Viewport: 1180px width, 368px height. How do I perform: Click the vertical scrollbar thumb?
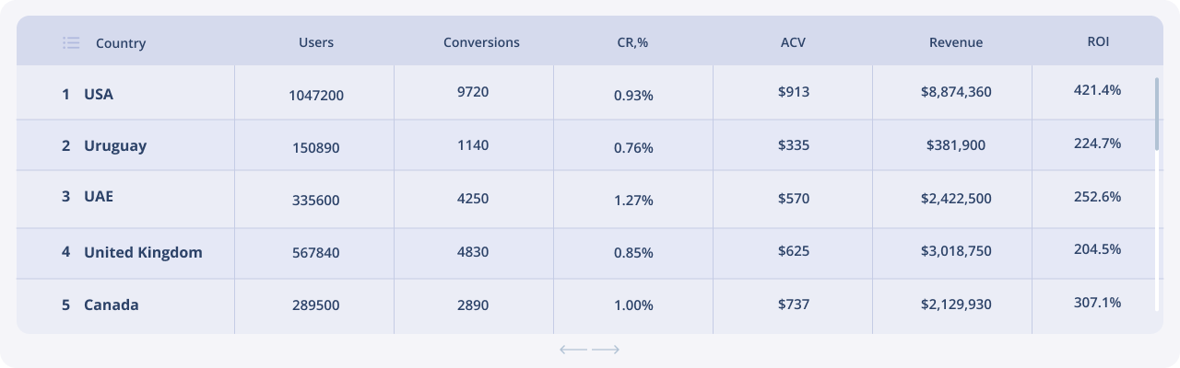pos(1157,114)
